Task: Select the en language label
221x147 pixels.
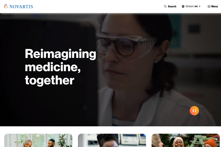Action: coord(196,6)
